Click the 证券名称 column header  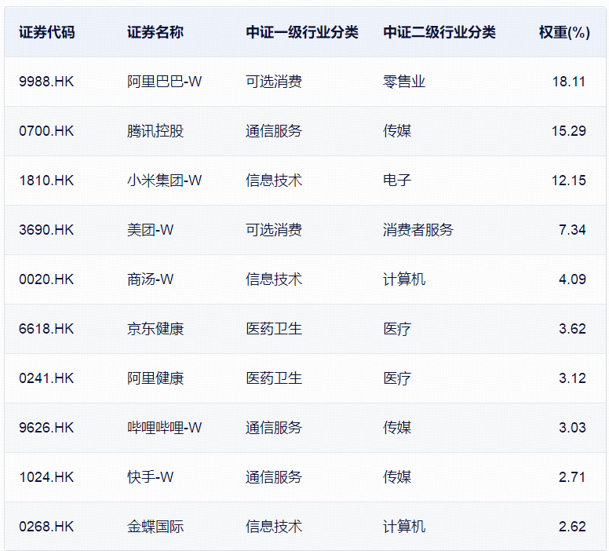[155, 32]
